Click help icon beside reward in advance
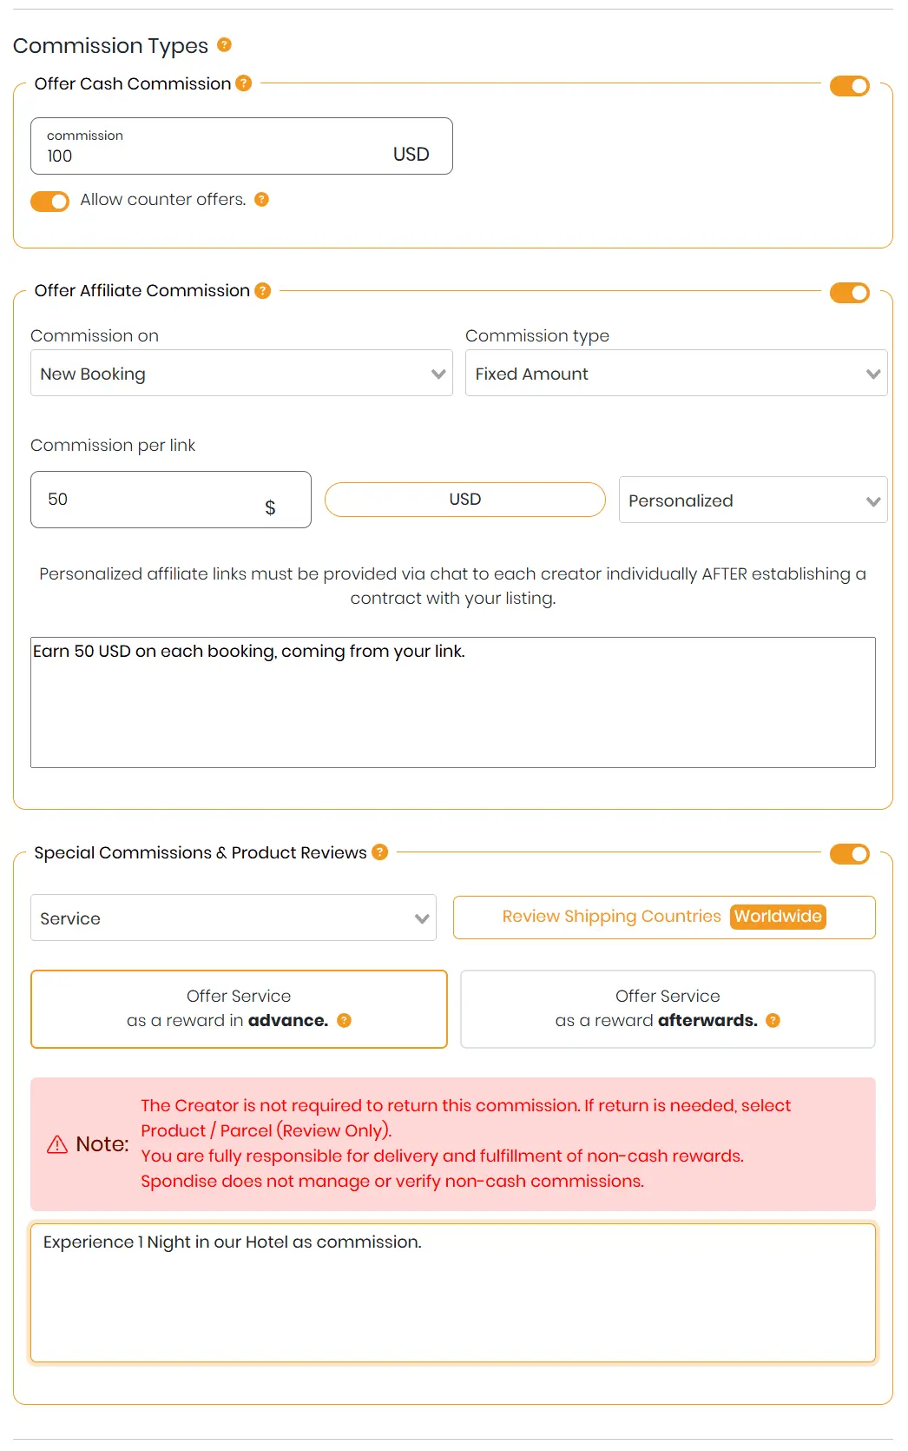Screen dimensions: 908x1451 point(344,1020)
